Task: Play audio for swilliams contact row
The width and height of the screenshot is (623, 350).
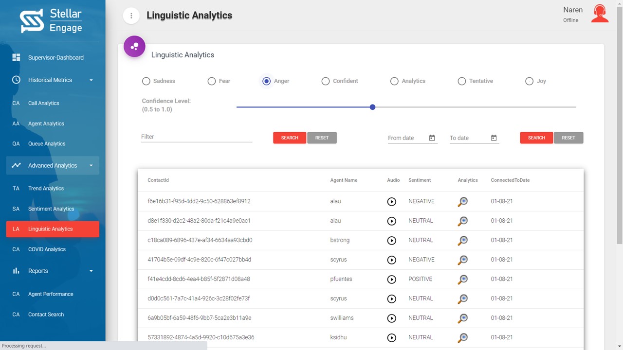Action: [x=391, y=318]
